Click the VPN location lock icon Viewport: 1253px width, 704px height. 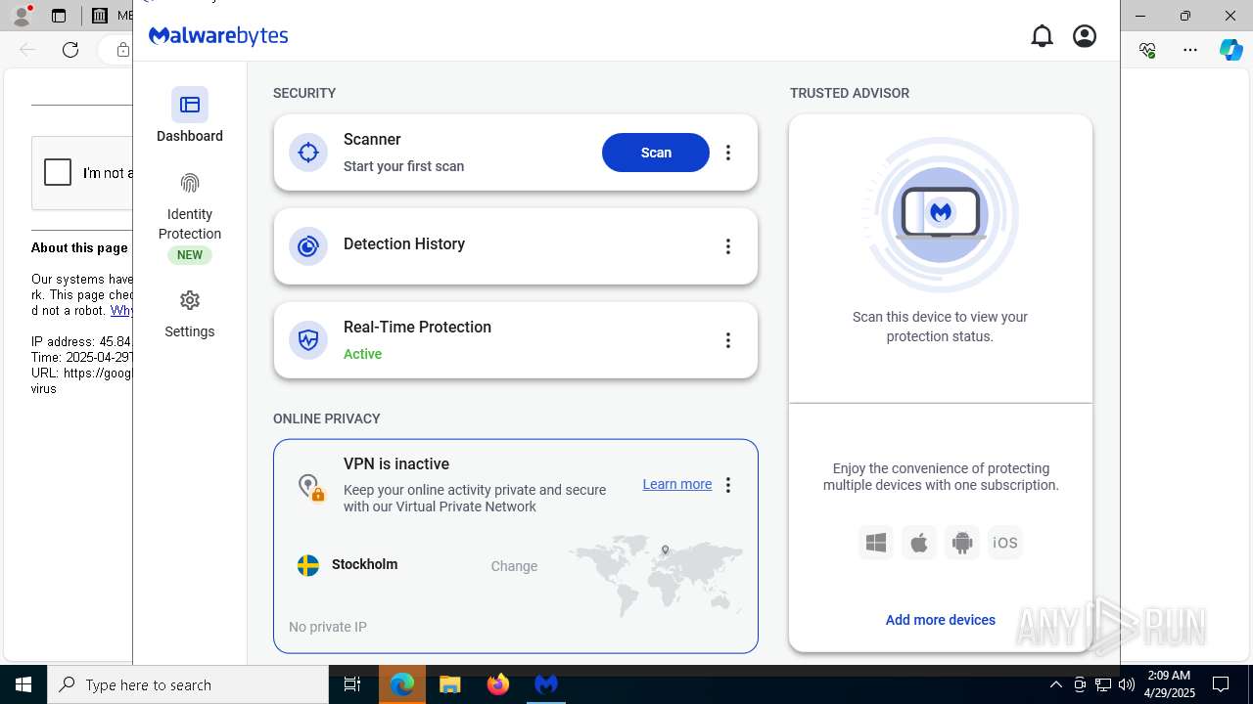tap(311, 487)
